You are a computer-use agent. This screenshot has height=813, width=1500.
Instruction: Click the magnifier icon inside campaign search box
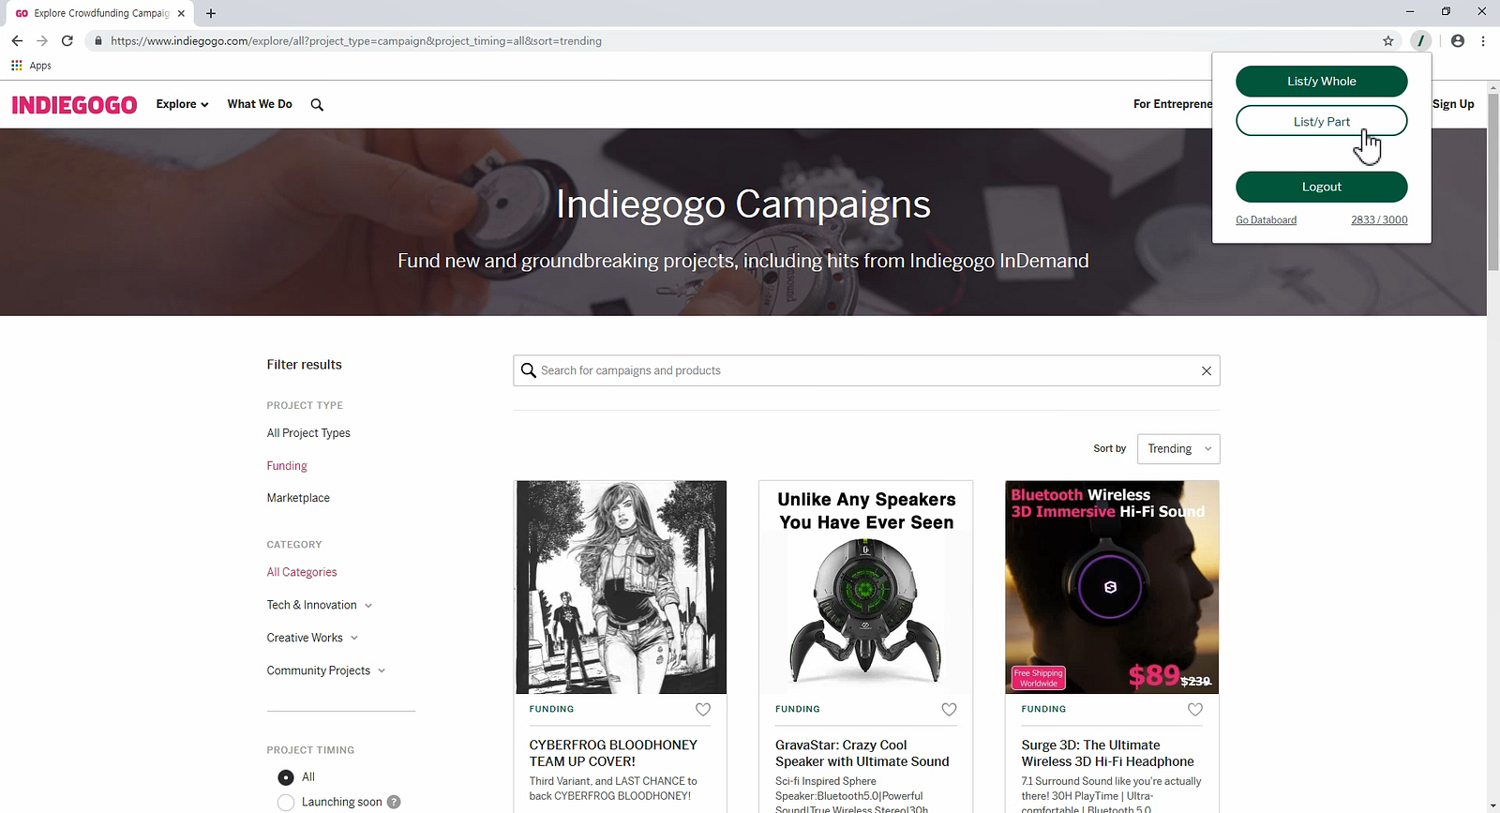(529, 370)
